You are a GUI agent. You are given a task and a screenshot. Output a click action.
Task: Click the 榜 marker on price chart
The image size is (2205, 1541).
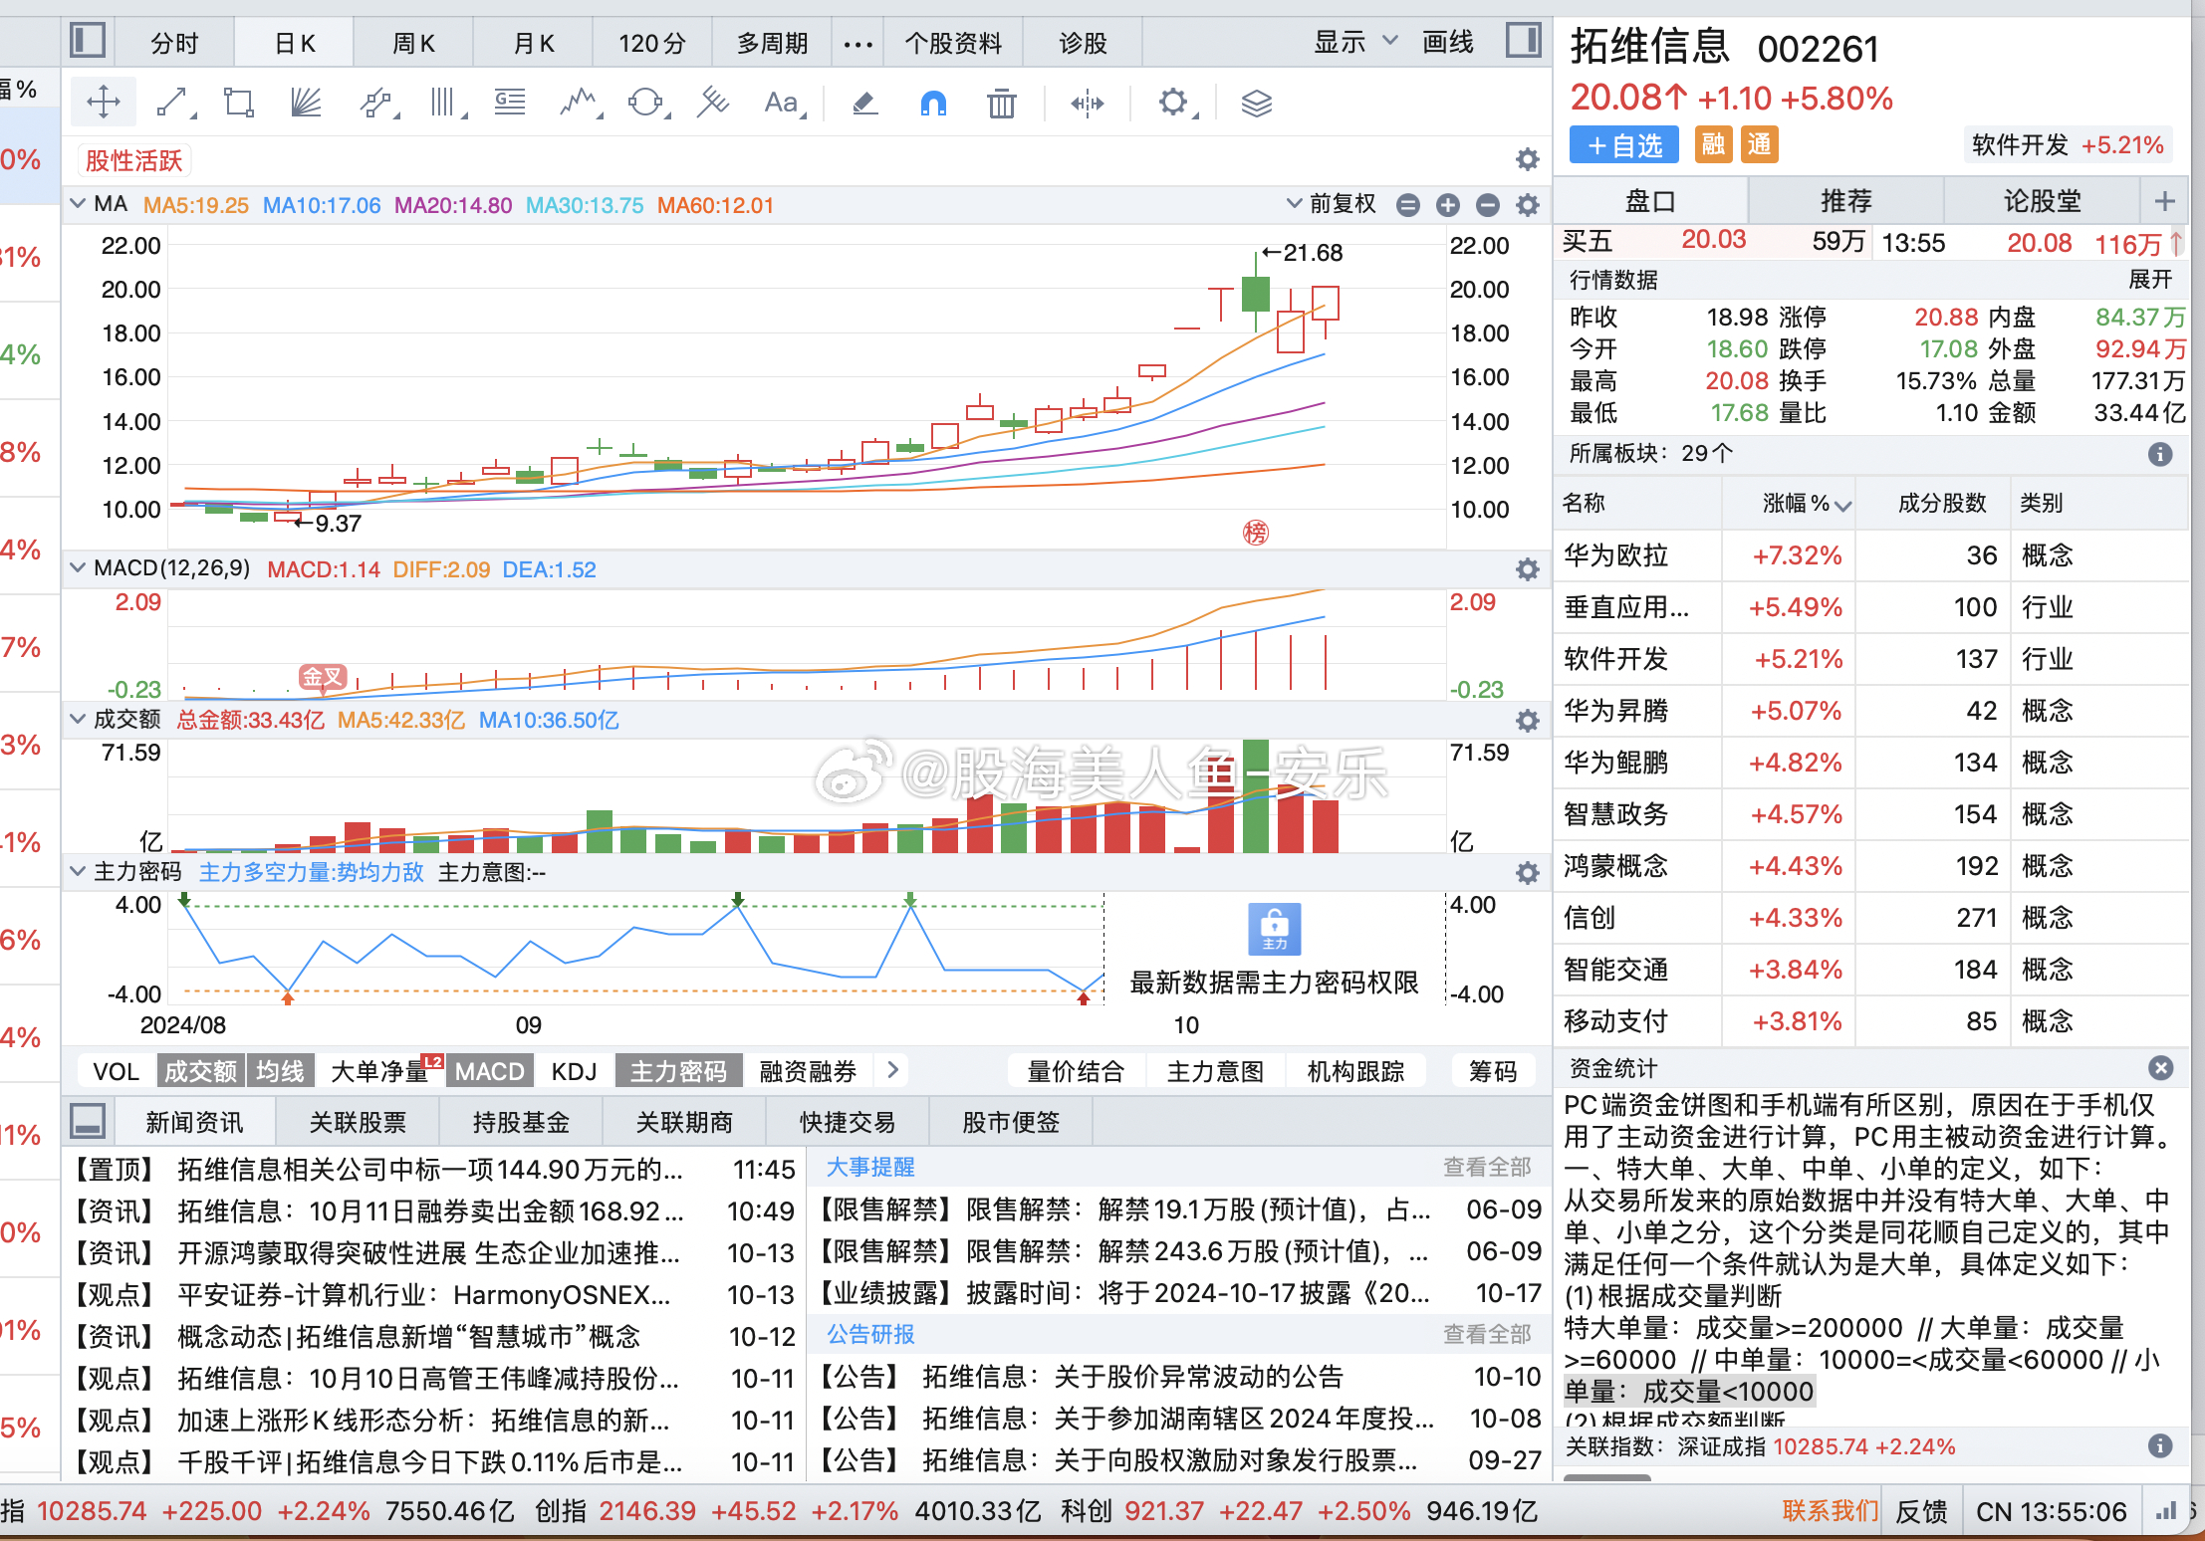tap(1255, 533)
